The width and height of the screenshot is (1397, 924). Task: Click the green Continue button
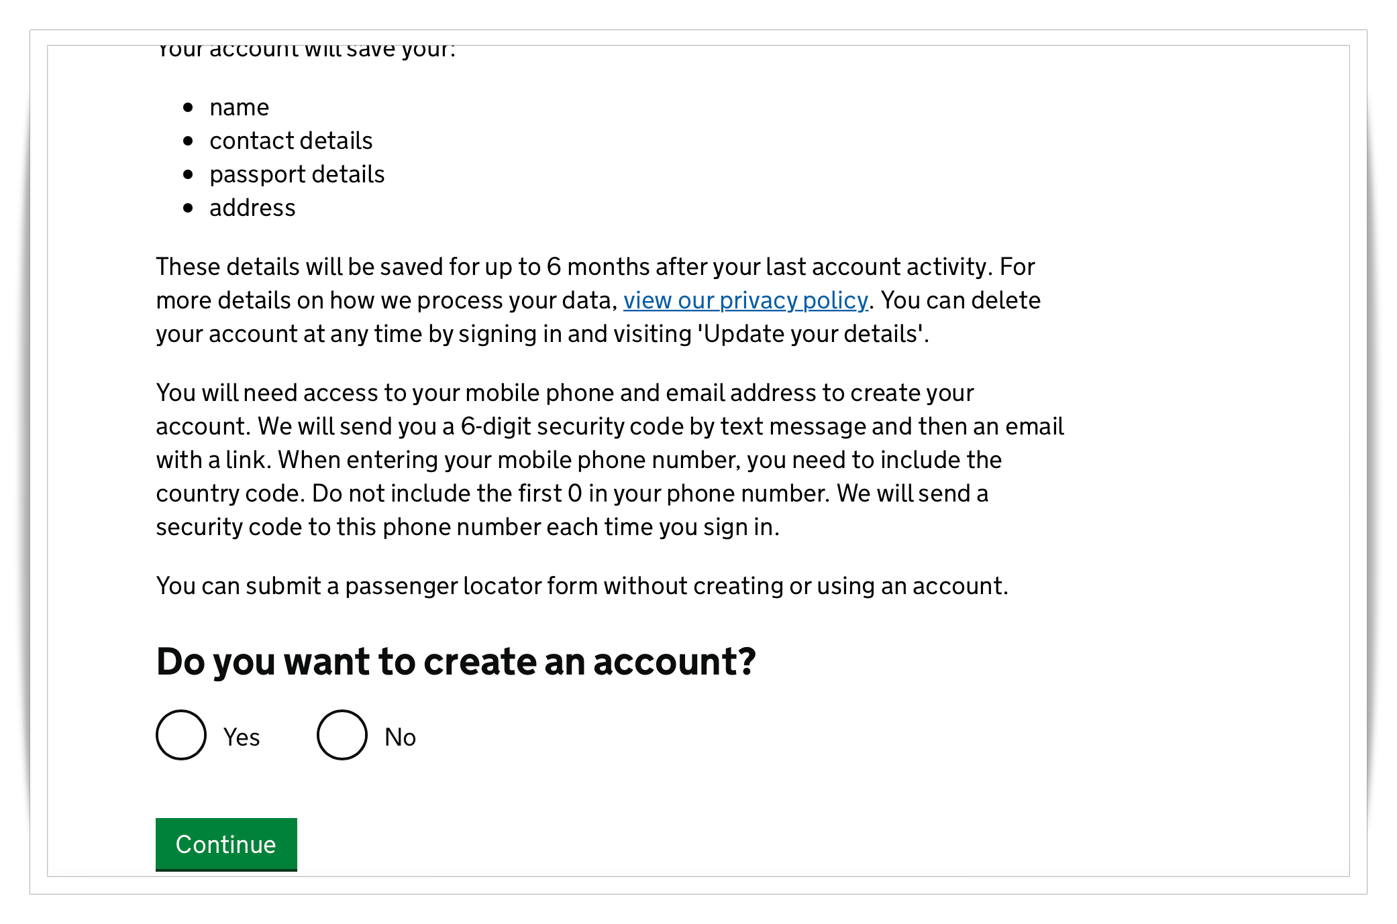coord(225,844)
